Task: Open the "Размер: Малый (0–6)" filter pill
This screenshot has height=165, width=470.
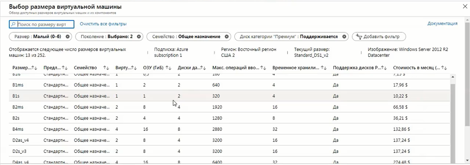Action: click(37, 37)
